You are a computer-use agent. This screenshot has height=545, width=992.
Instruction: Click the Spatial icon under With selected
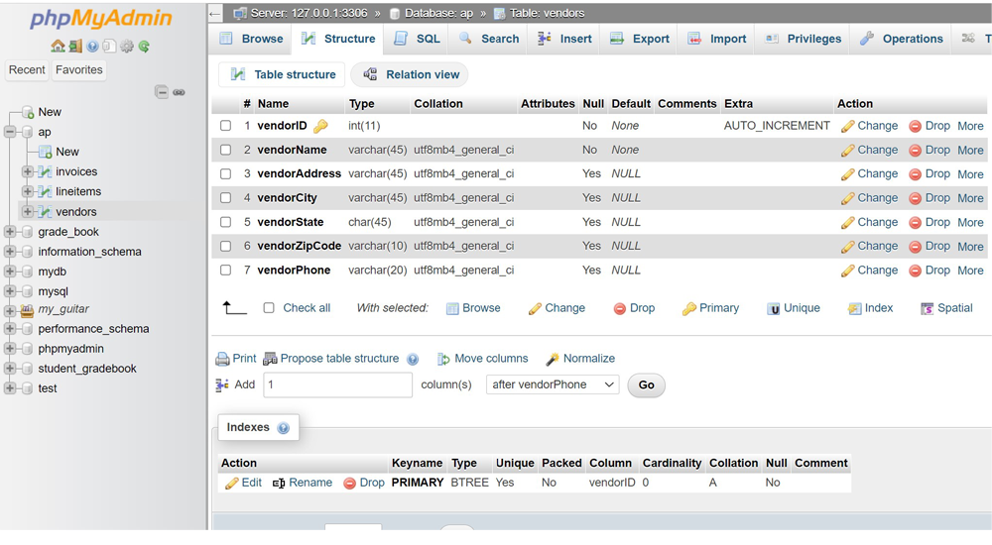[x=927, y=308]
